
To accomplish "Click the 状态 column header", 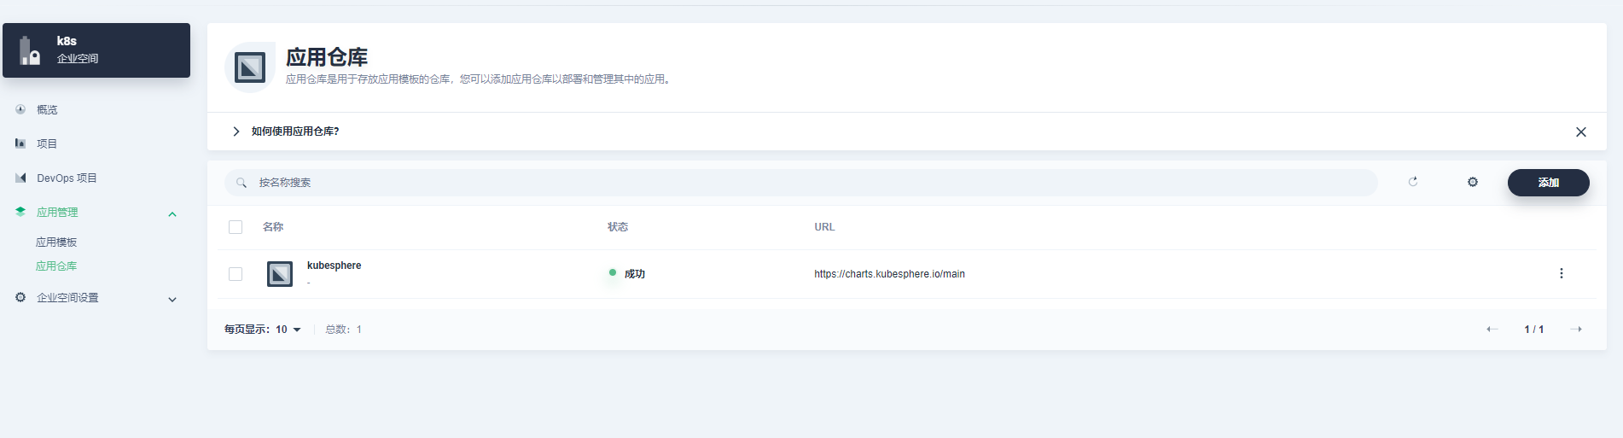I will point(618,227).
